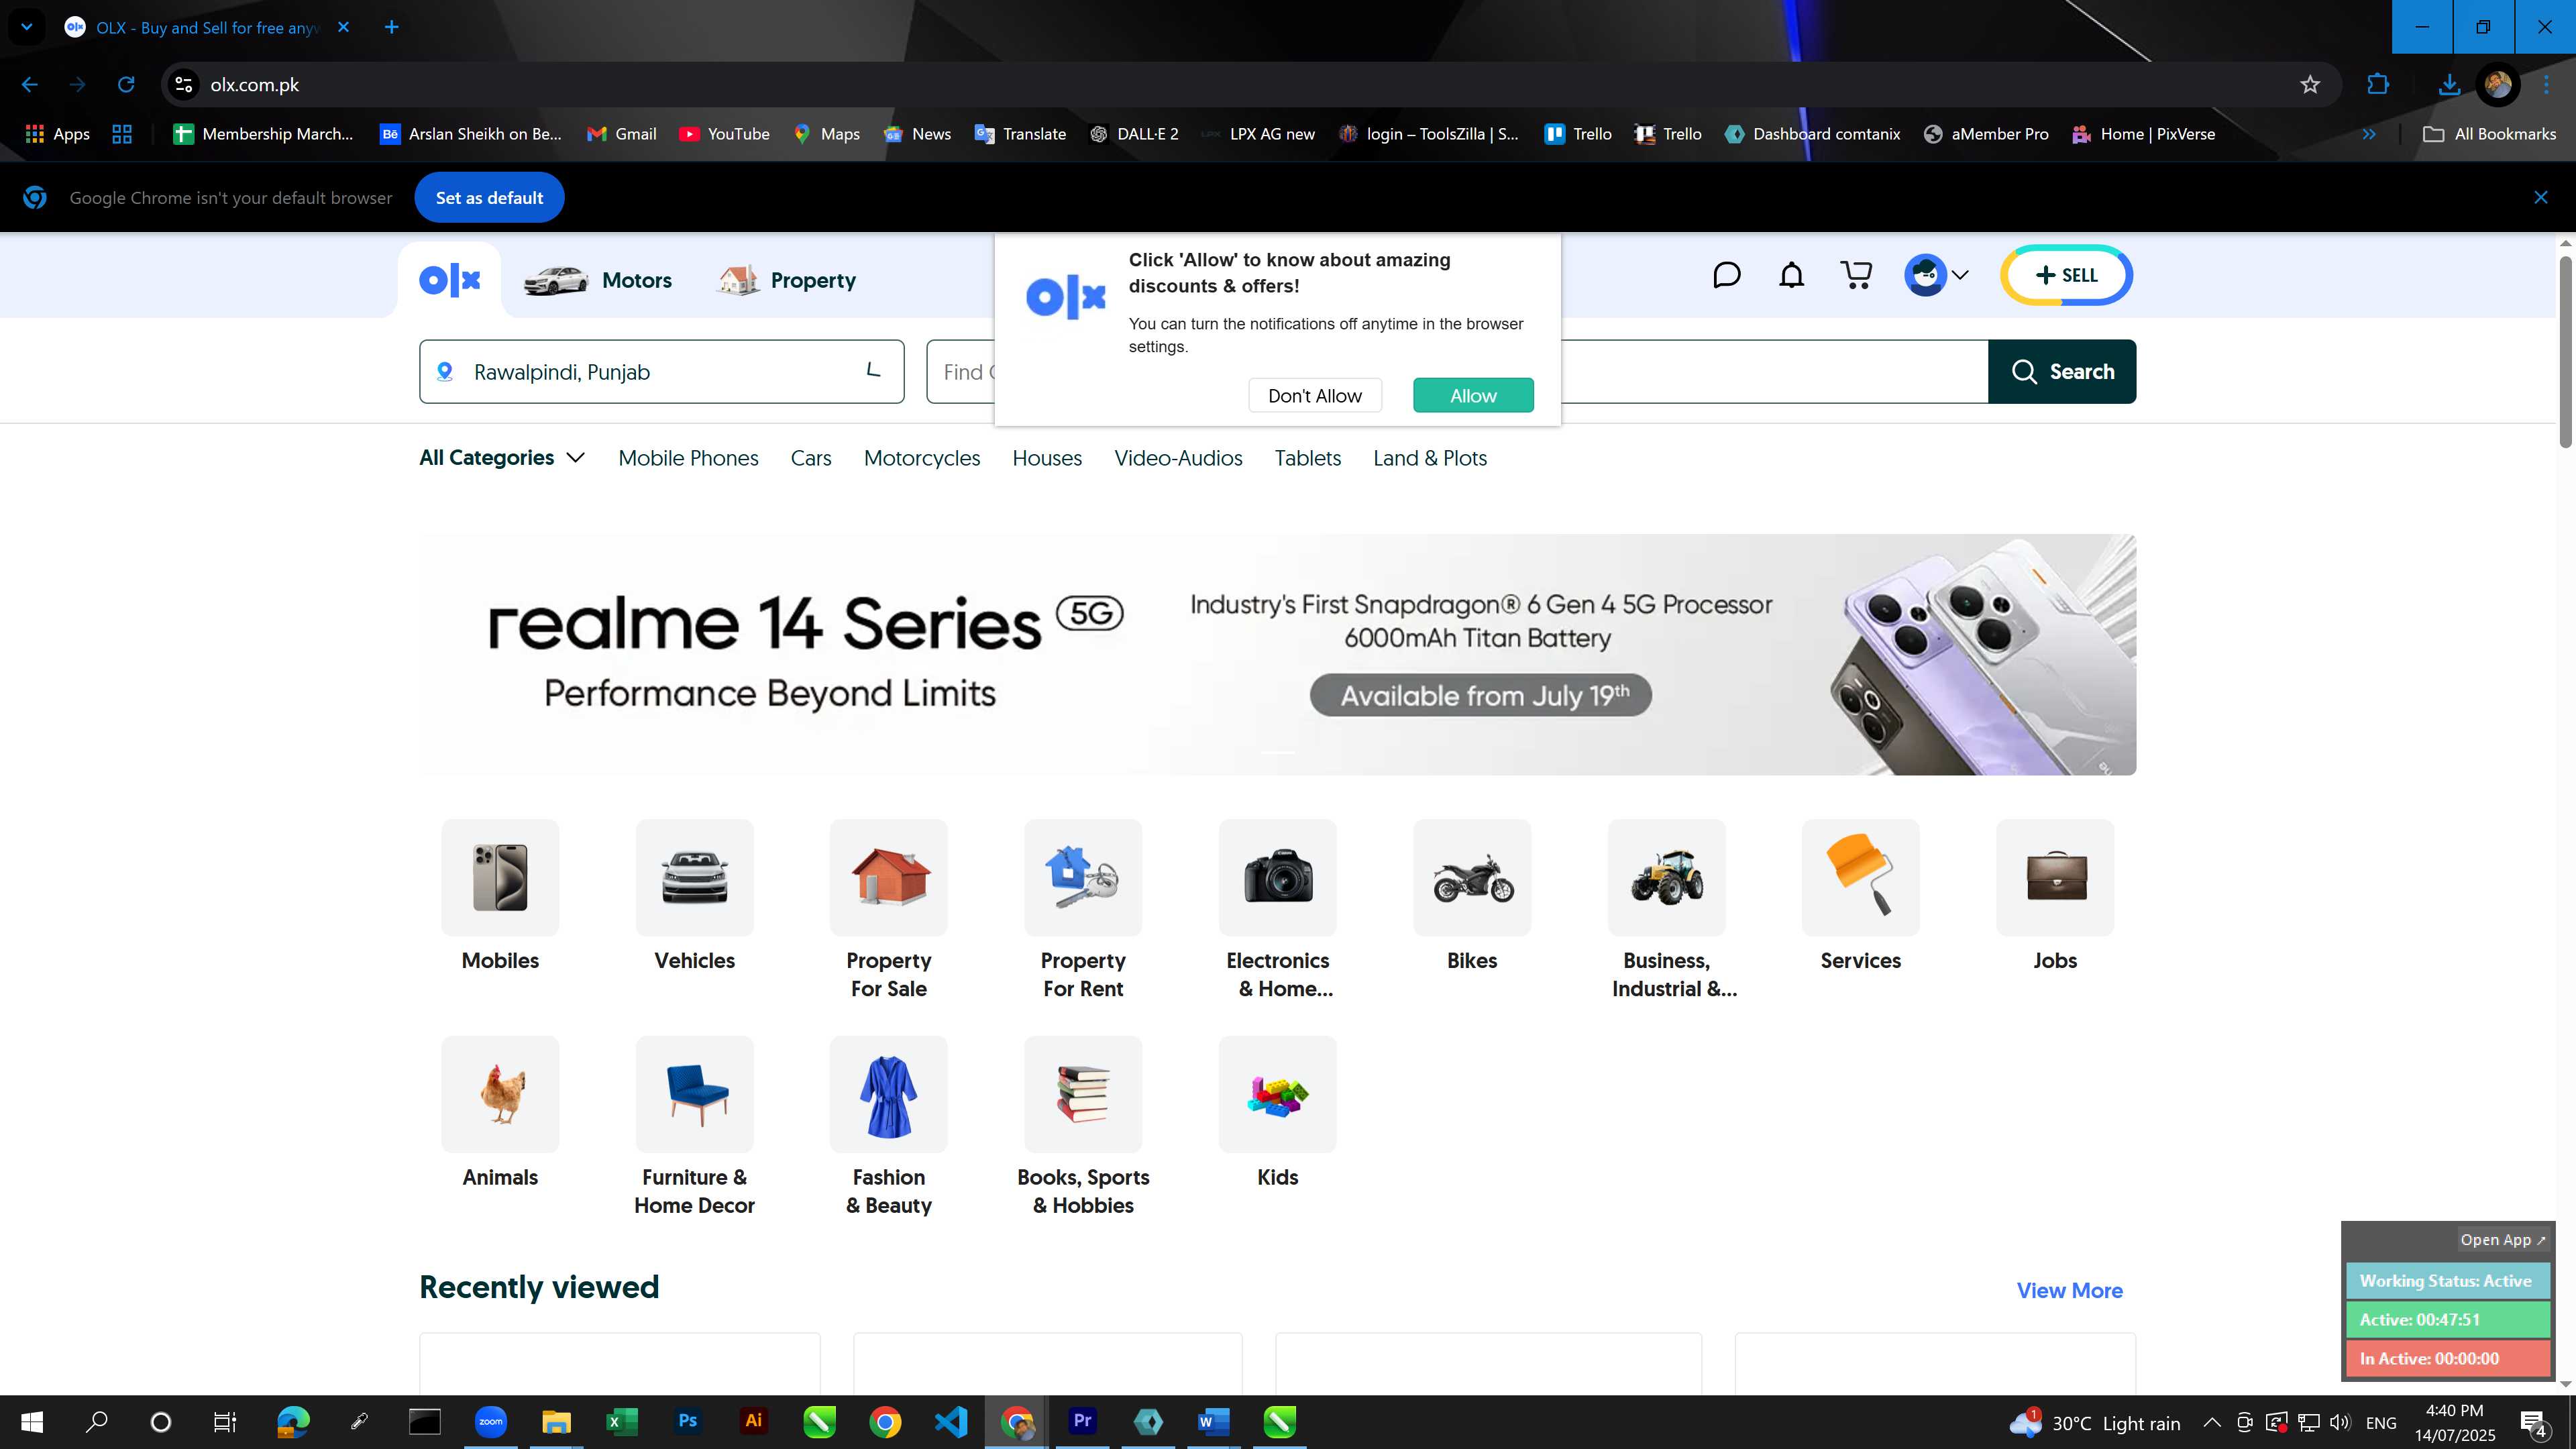The height and width of the screenshot is (1449, 2576).
Task: Open Visual Studio Code from the taskbar
Action: [x=951, y=1421]
